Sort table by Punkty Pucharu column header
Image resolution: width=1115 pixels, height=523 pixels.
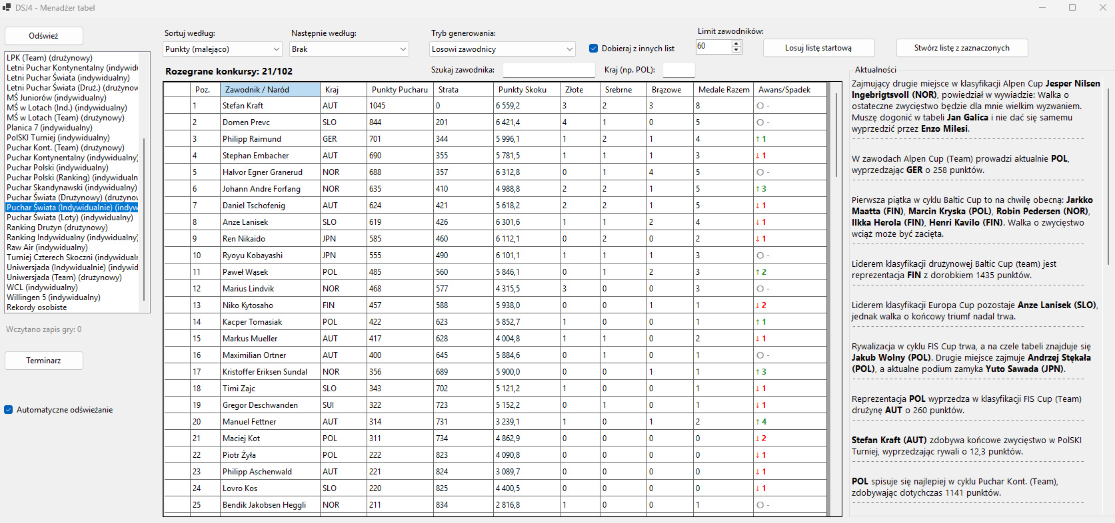(400, 90)
